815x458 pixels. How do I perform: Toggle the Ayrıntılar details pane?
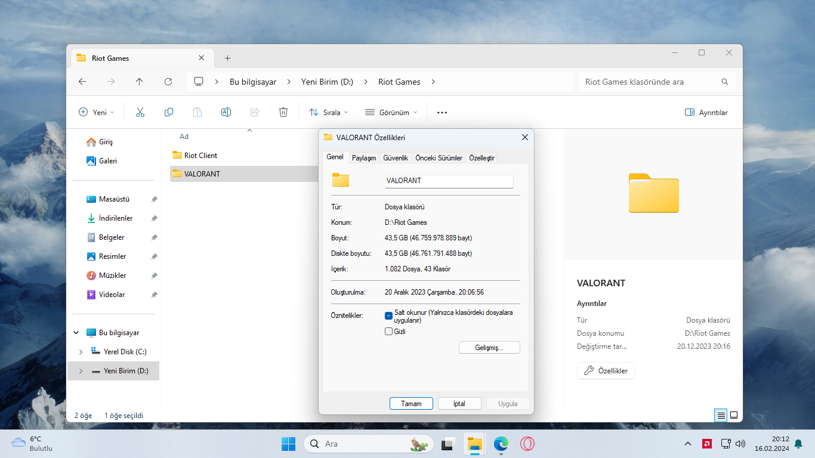point(706,112)
